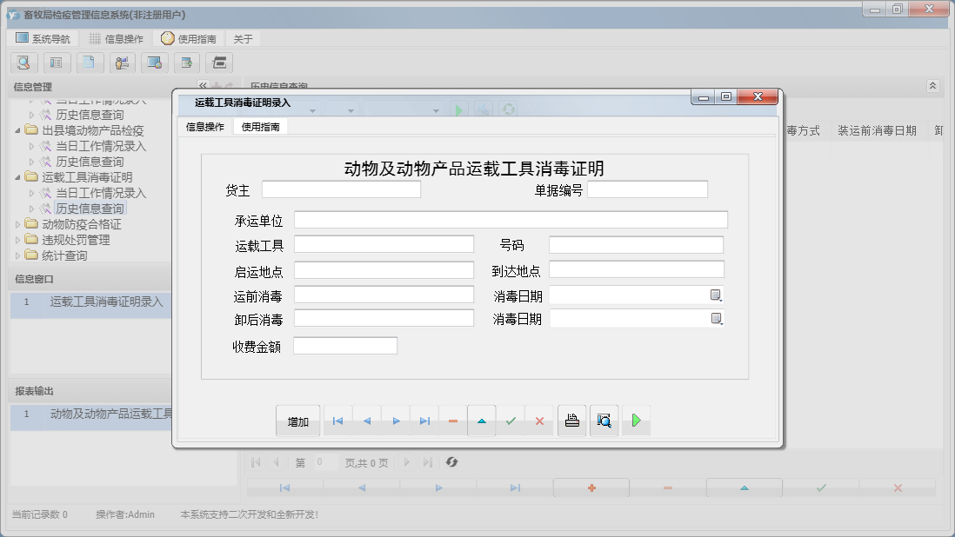This screenshot has height=537, width=955.
Task: Jump to the last record using navigation arrows
Action: (425, 420)
